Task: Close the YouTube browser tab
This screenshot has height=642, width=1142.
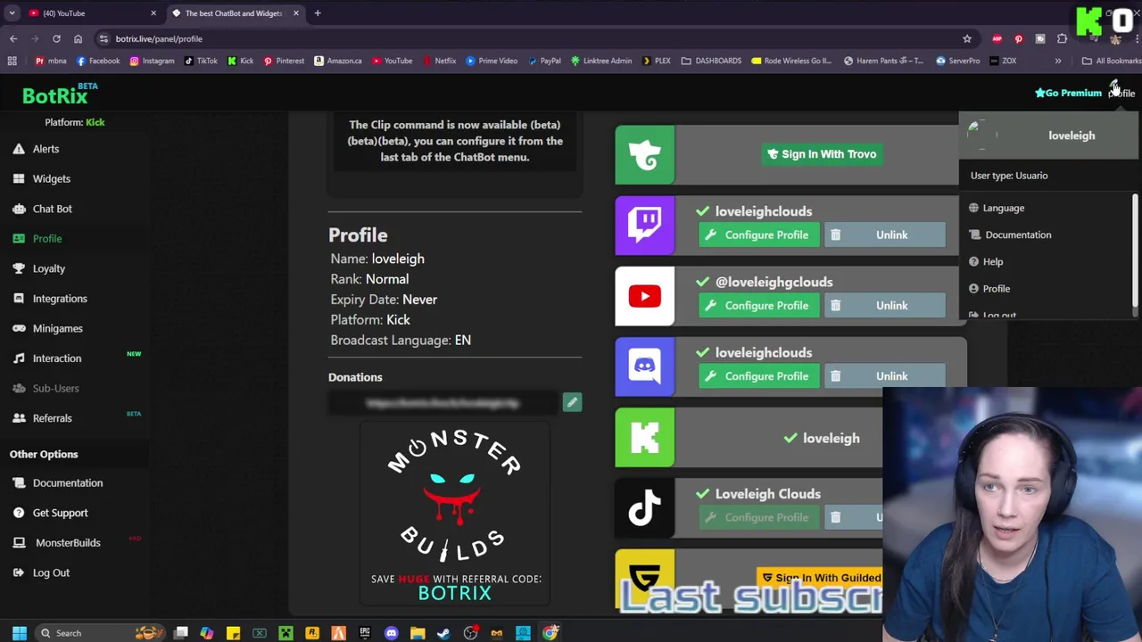Action: tap(153, 13)
